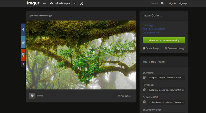This screenshot has height=113, width=206.
Task: Select the Direct Link URL field
Action: tap(166, 90)
